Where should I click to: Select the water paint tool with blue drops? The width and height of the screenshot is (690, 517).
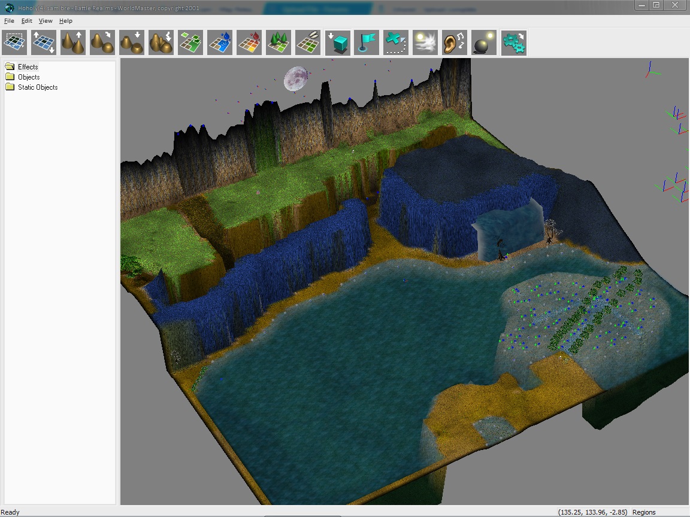(220, 43)
